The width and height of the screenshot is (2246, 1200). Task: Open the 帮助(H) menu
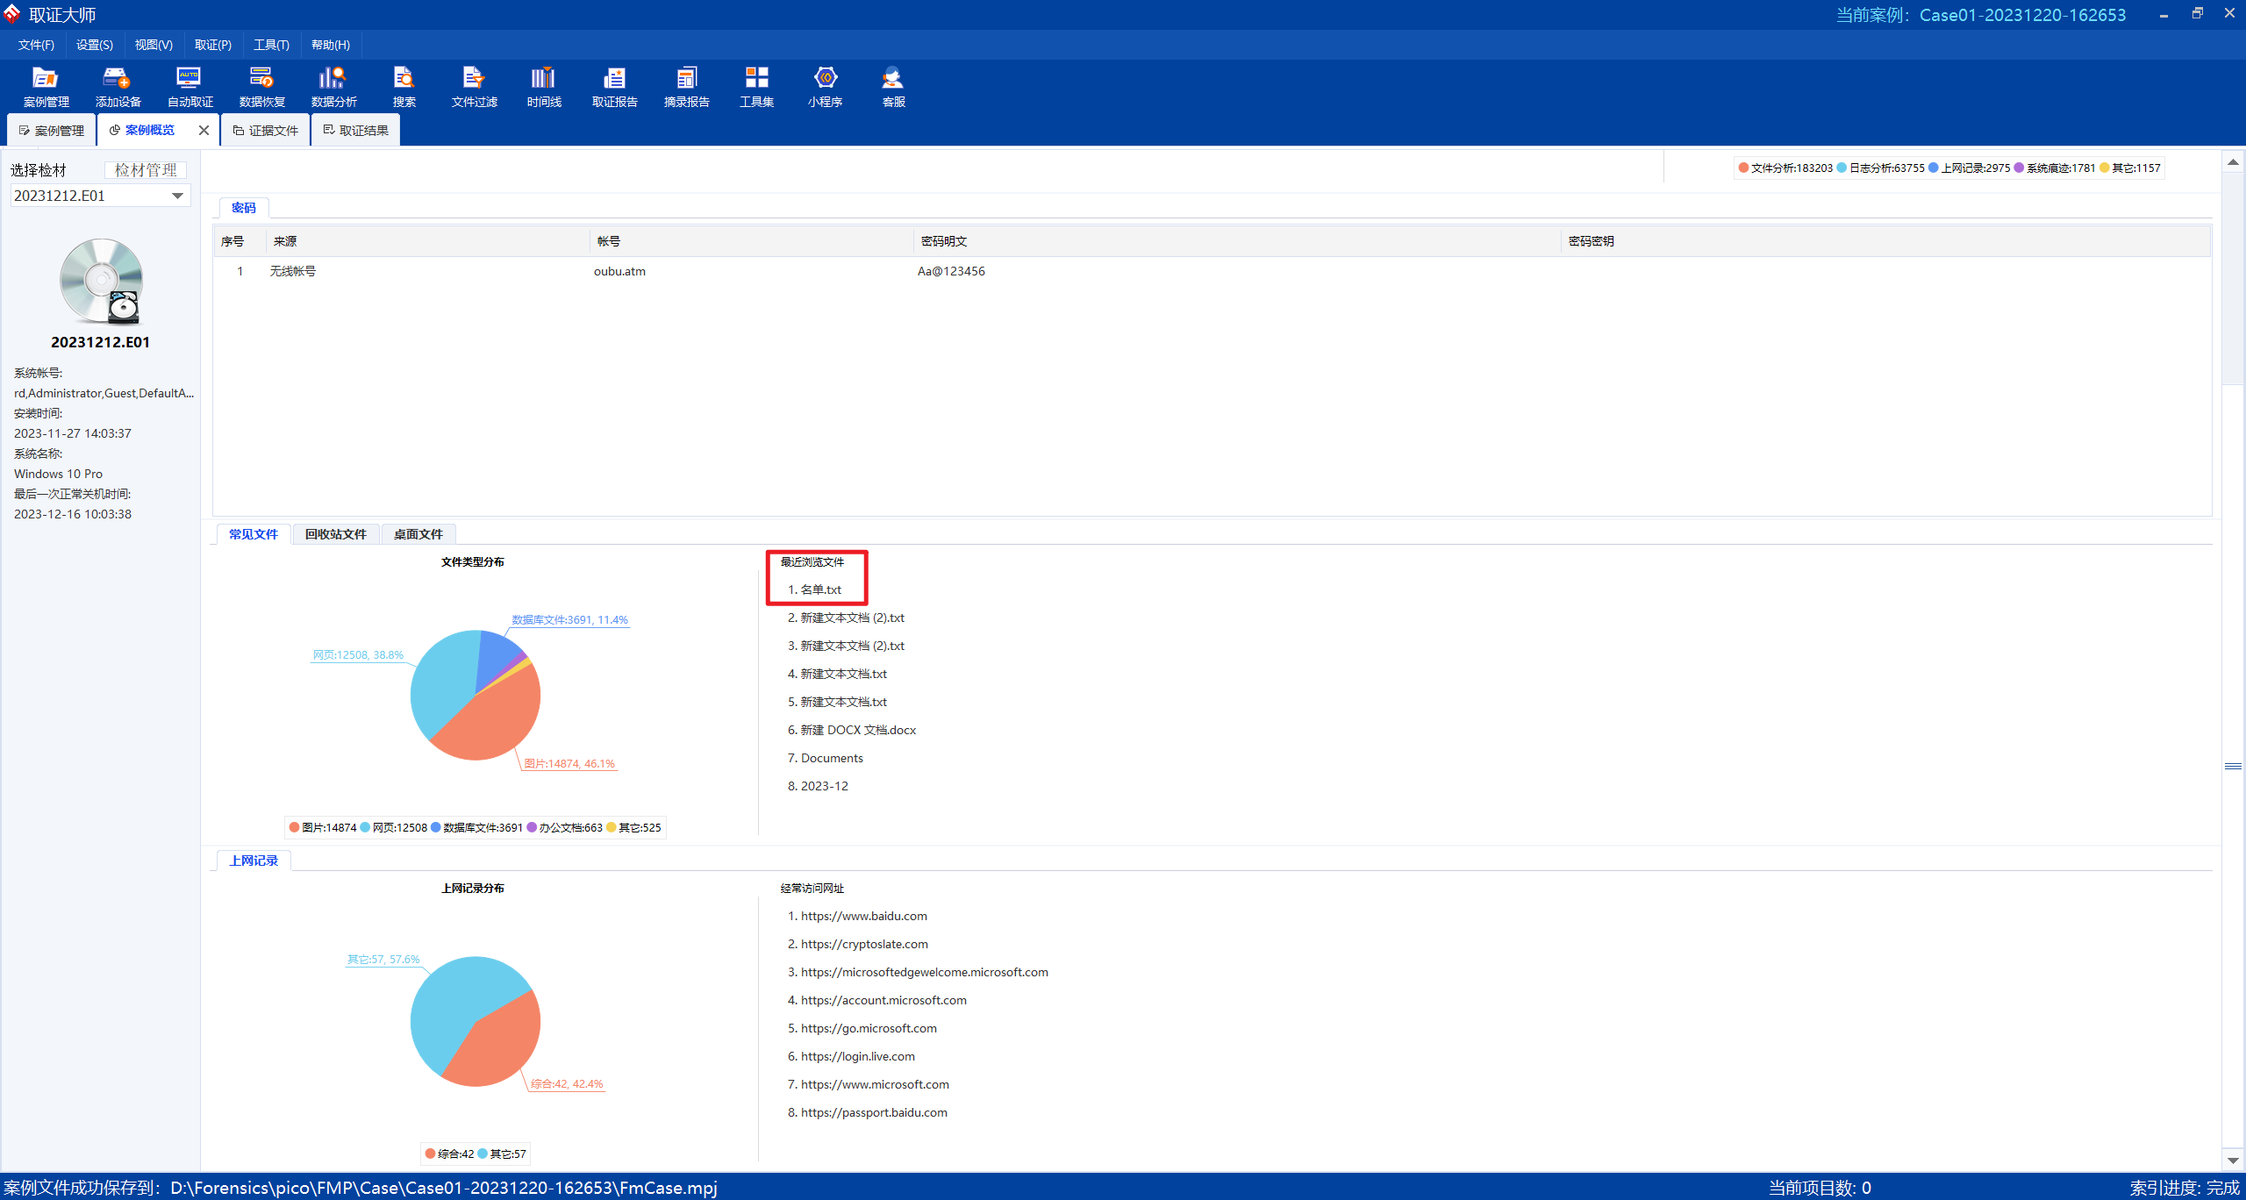pyautogui.click(x=330, y=45)
